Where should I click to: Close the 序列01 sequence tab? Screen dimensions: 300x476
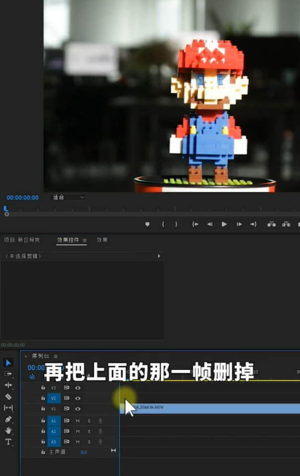[26, 357]
